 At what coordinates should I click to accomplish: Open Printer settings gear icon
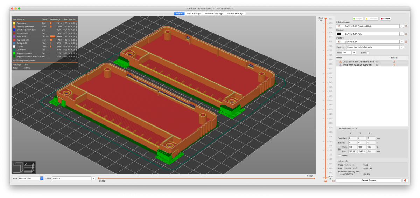coord(406,42)
